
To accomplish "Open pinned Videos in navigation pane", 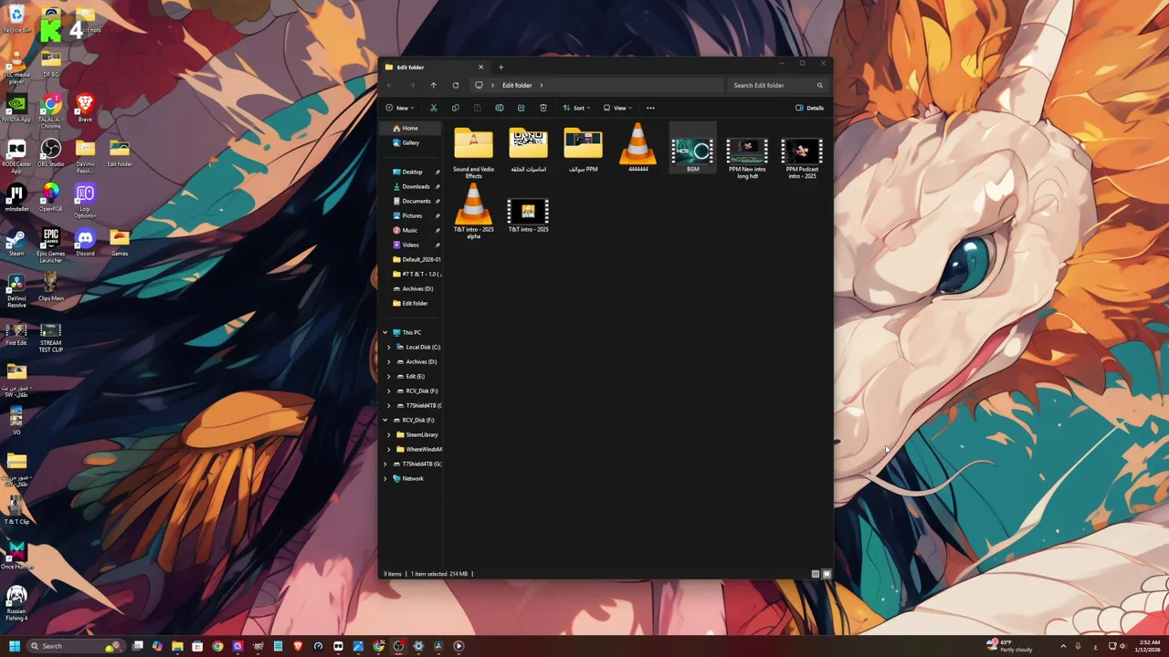I will pyautogui.click(x=411, y=245).
